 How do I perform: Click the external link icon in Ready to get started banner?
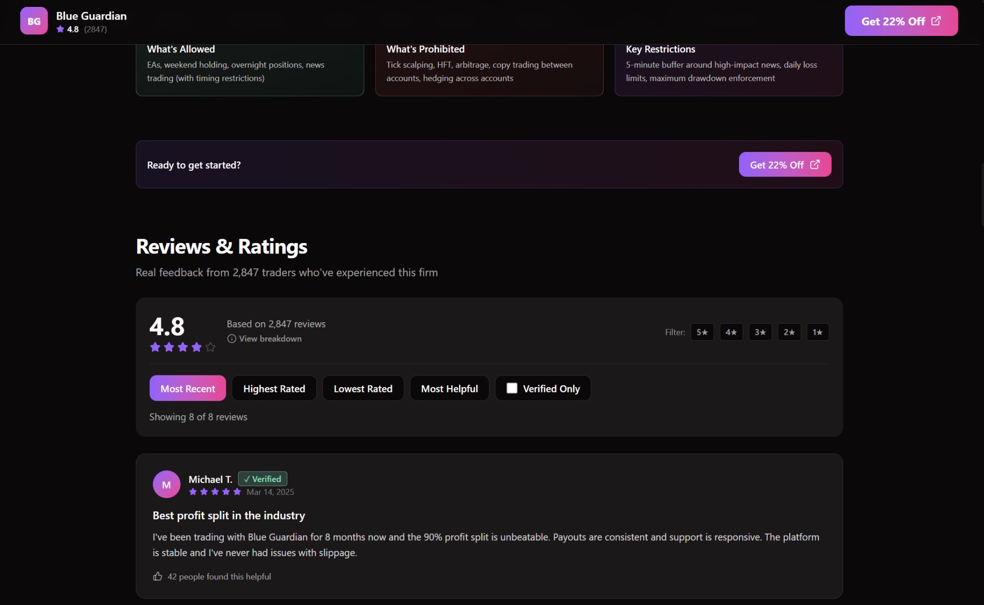pyautogui.click(x=815, y=164)
